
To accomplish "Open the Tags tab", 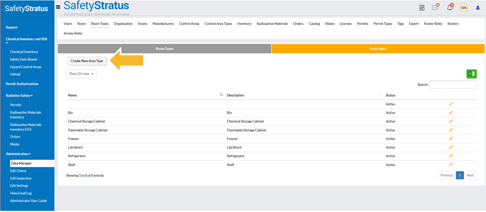I will (401, 23).
